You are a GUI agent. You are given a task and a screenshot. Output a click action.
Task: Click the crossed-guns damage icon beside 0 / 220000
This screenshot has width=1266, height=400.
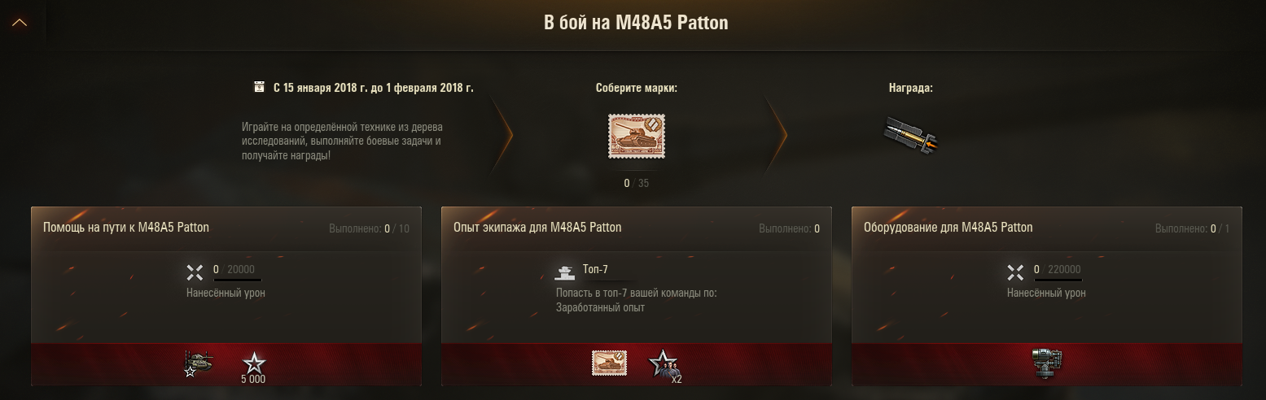[1015, 272]
